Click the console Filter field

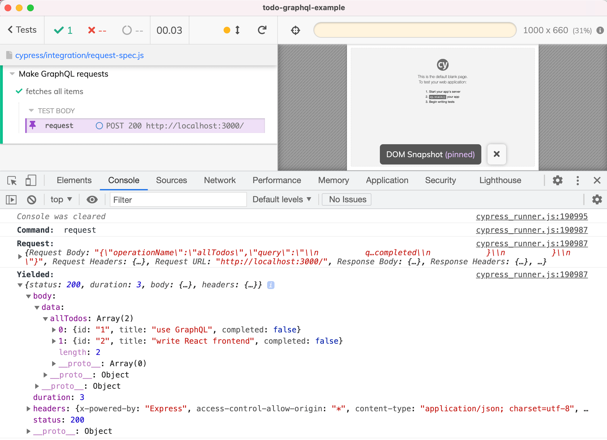coord(178,200)
